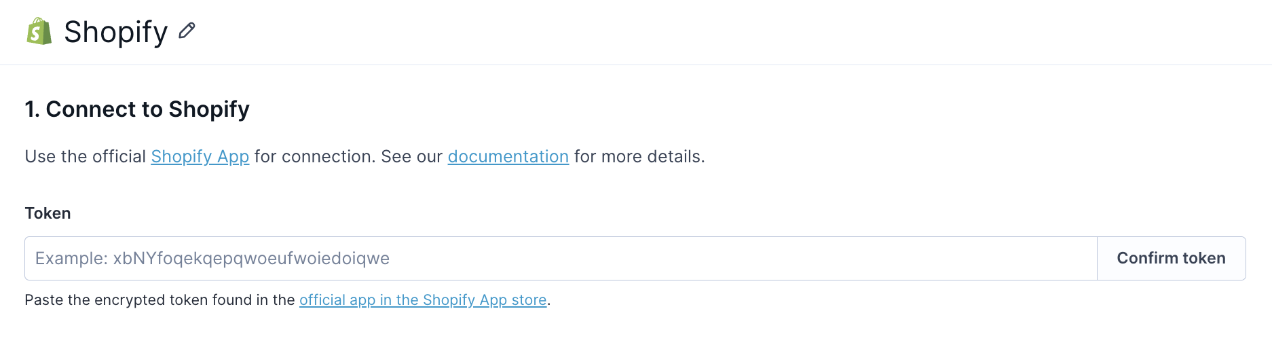
Task: Click the 'Use the official' instruction sentence
Action: (364, 156)
